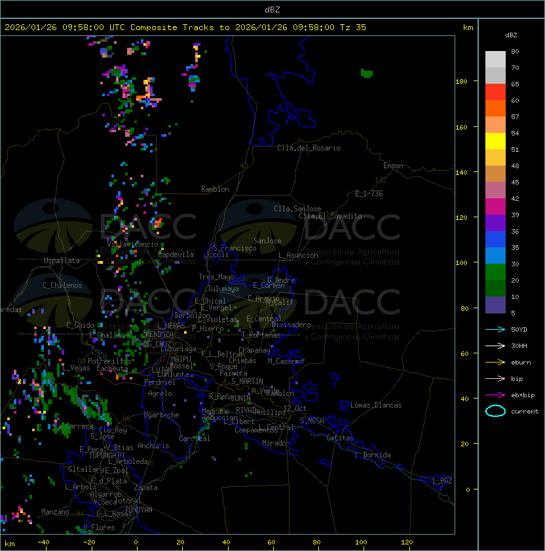Select the Lomas_Blancas map label
The image size is (545, 551).
pos(376,405)
